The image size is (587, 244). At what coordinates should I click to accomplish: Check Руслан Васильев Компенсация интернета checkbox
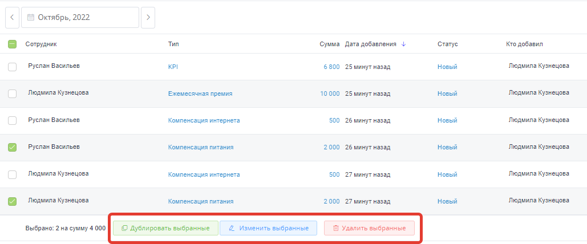(13, 120)
